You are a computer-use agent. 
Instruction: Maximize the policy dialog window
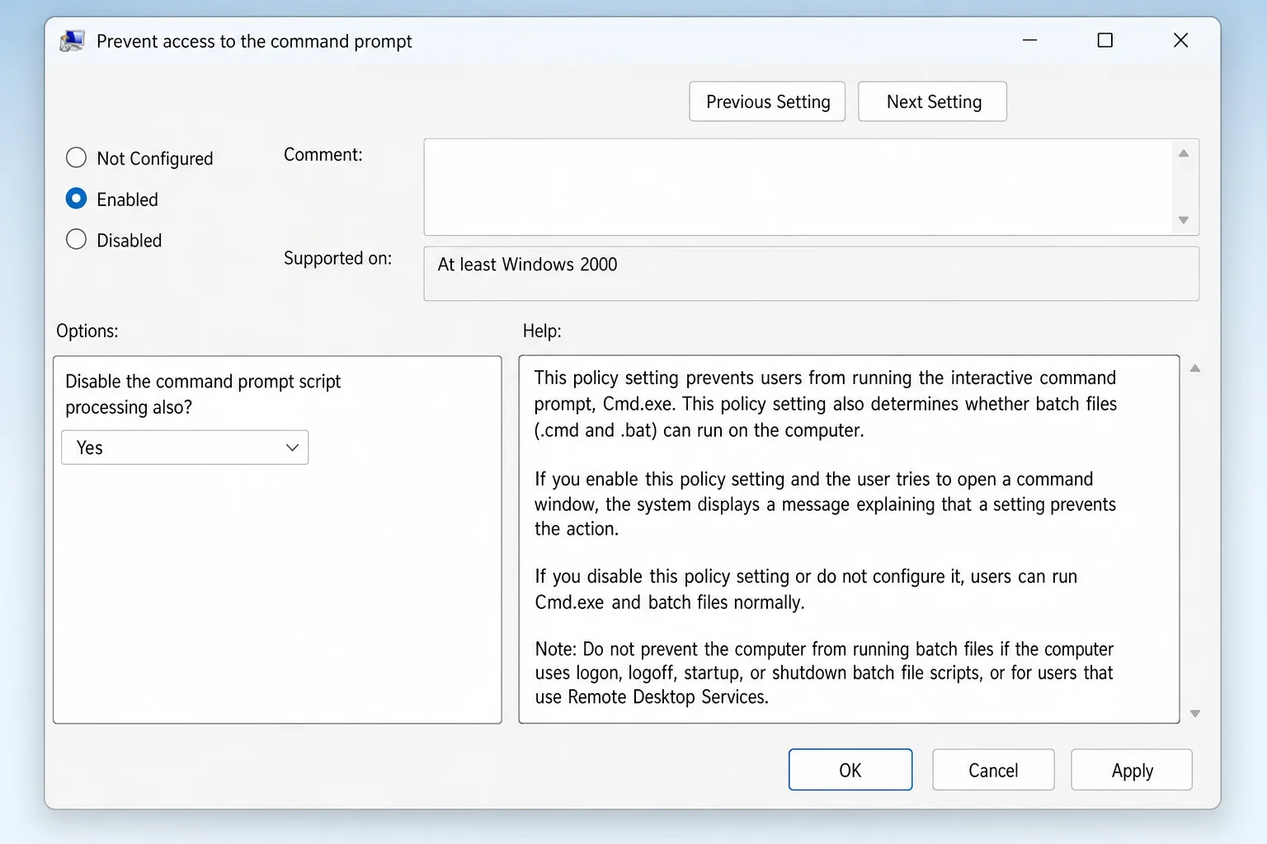pos(1105,40)
